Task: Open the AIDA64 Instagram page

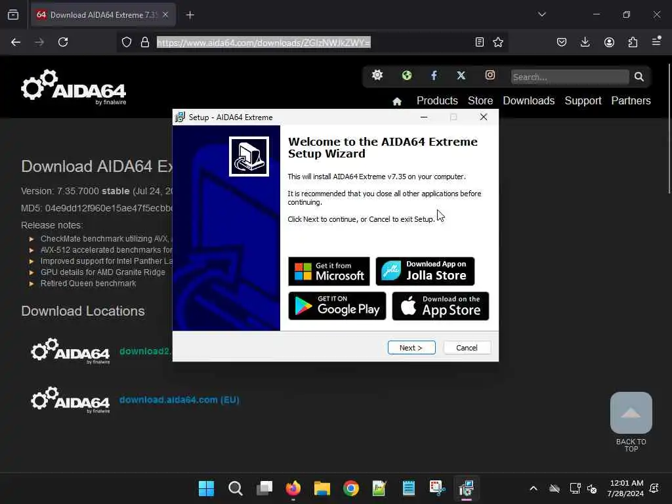Action: [490, 75]
